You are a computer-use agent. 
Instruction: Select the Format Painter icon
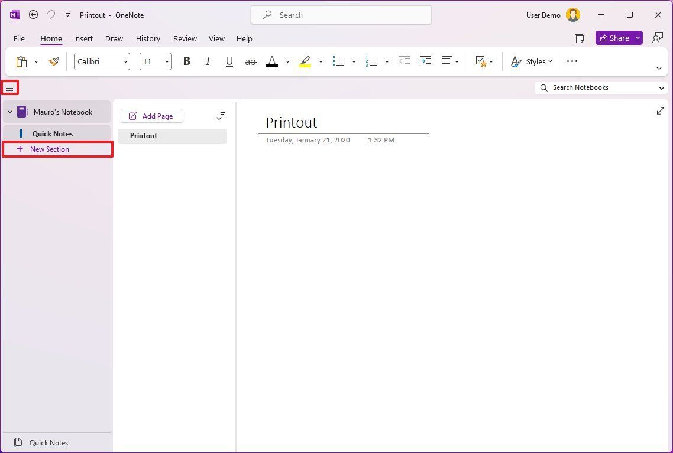click(x=54, y=61)
